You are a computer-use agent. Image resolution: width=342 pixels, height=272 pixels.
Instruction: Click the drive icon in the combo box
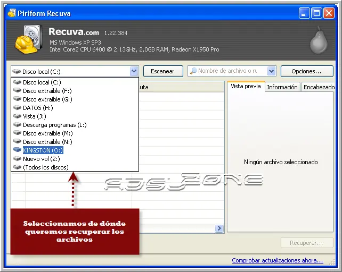[x=17, y=71]
